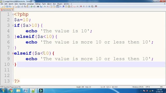Viewport: 166px width, 93px height.
Task: Open the User Defined Language dialog icon
Action: tap(66, 6)
